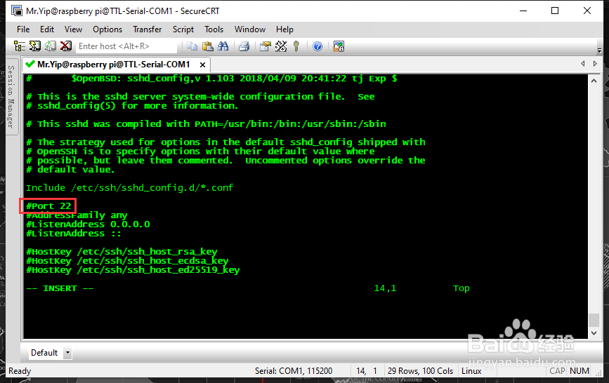
Task: Click the '#AddressFamily any' line
Action: pyautogui.click(x=77, y=215)
